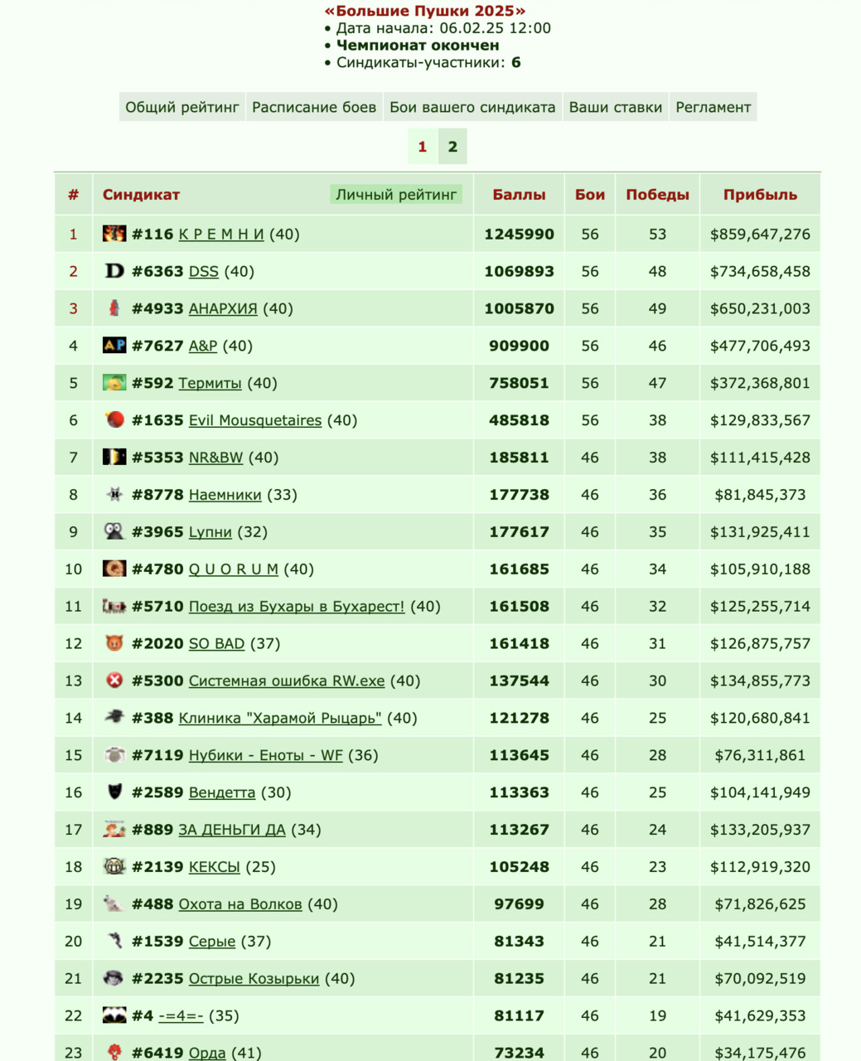The image size is (861, 1061).
Task: Open Поезд из Бухары в Бухарест! link
Action: [297, 606]
